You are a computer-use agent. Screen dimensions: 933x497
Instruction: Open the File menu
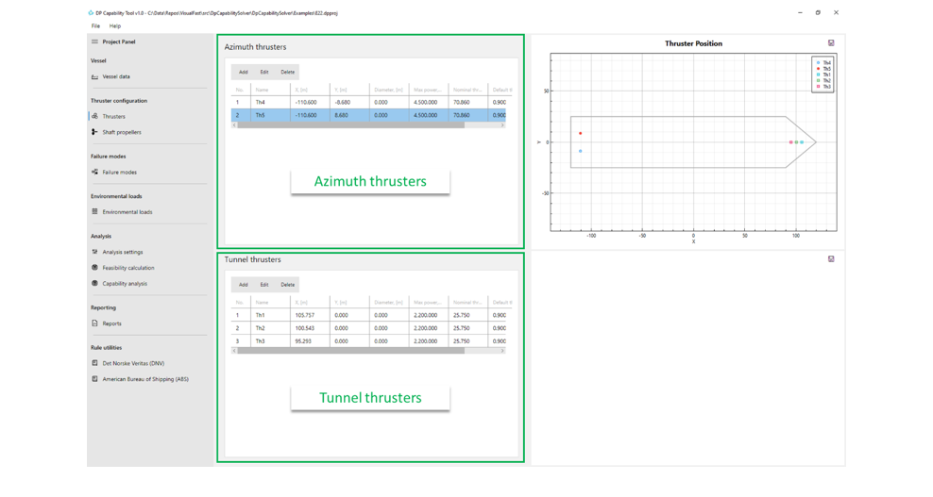pos(95,26)
